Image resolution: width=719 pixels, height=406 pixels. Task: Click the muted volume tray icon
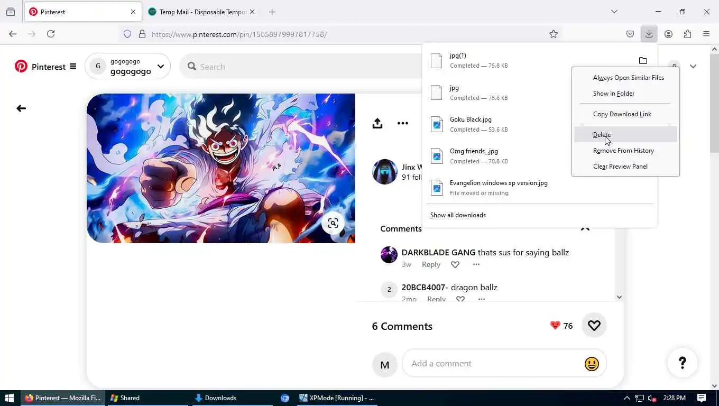(652, 398)
